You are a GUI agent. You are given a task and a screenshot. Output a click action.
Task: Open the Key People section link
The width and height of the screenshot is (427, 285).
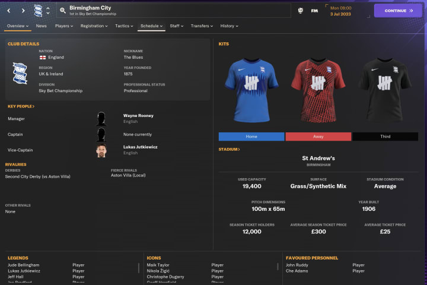pos(21,106)
